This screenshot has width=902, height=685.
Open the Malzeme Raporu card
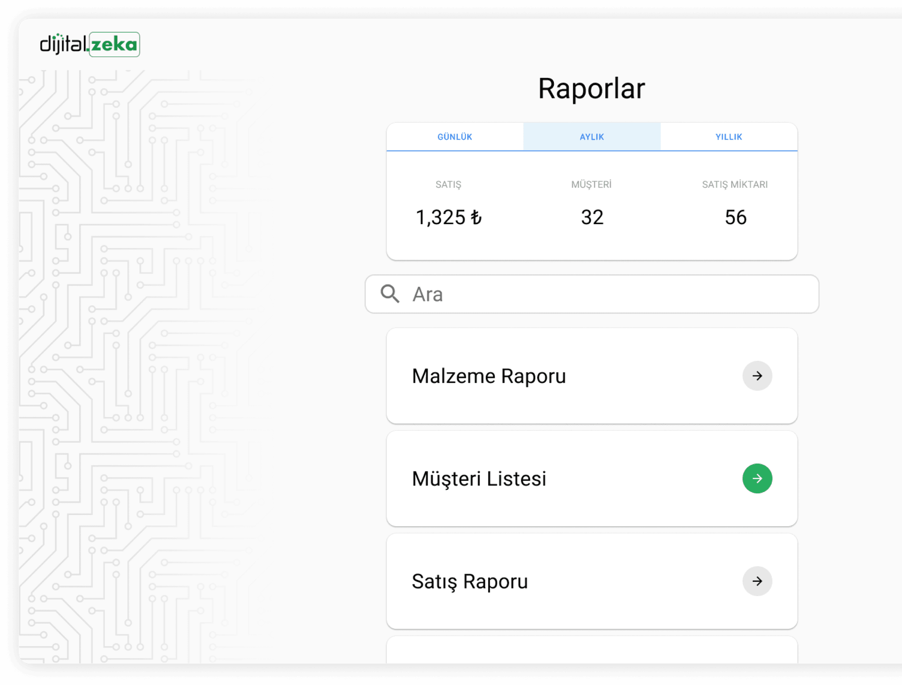point(592,376)
